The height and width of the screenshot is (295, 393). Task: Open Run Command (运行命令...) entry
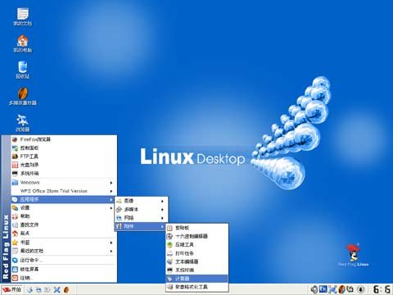64,260
